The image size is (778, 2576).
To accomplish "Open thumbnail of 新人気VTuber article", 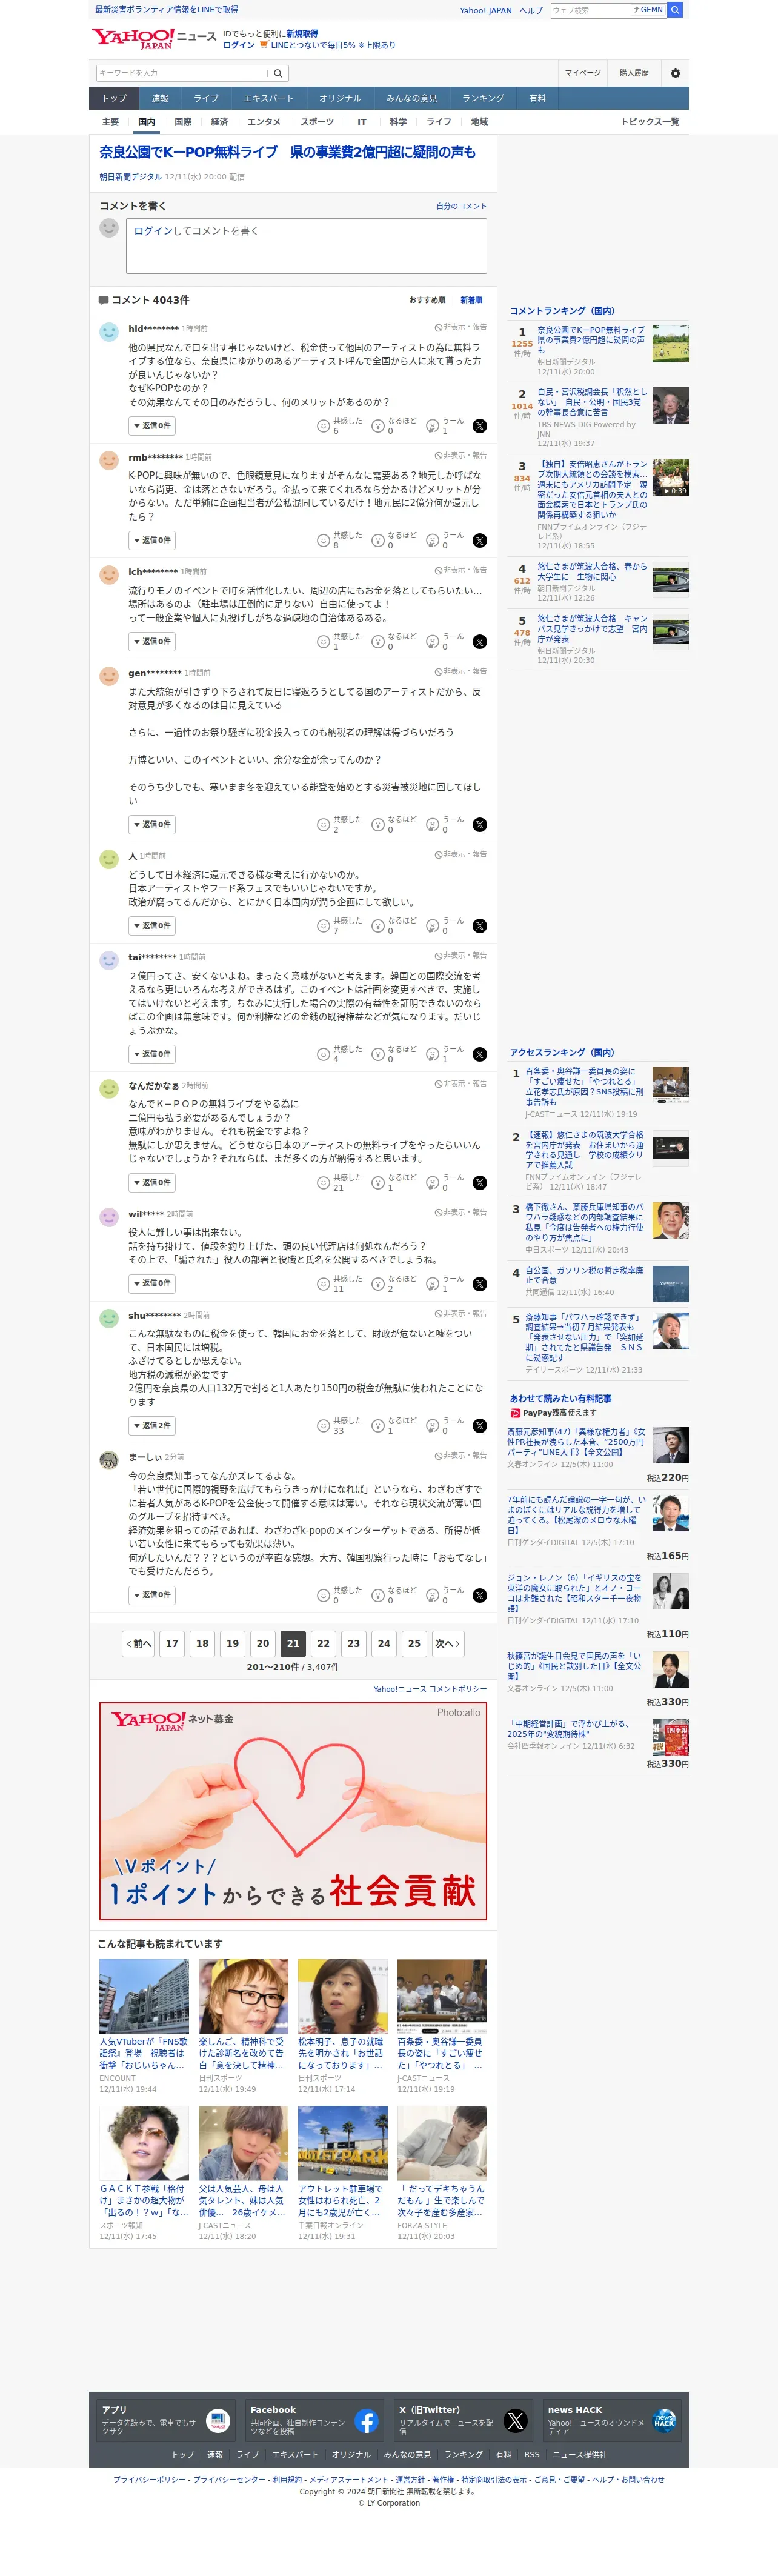I will coord(144,1996).
